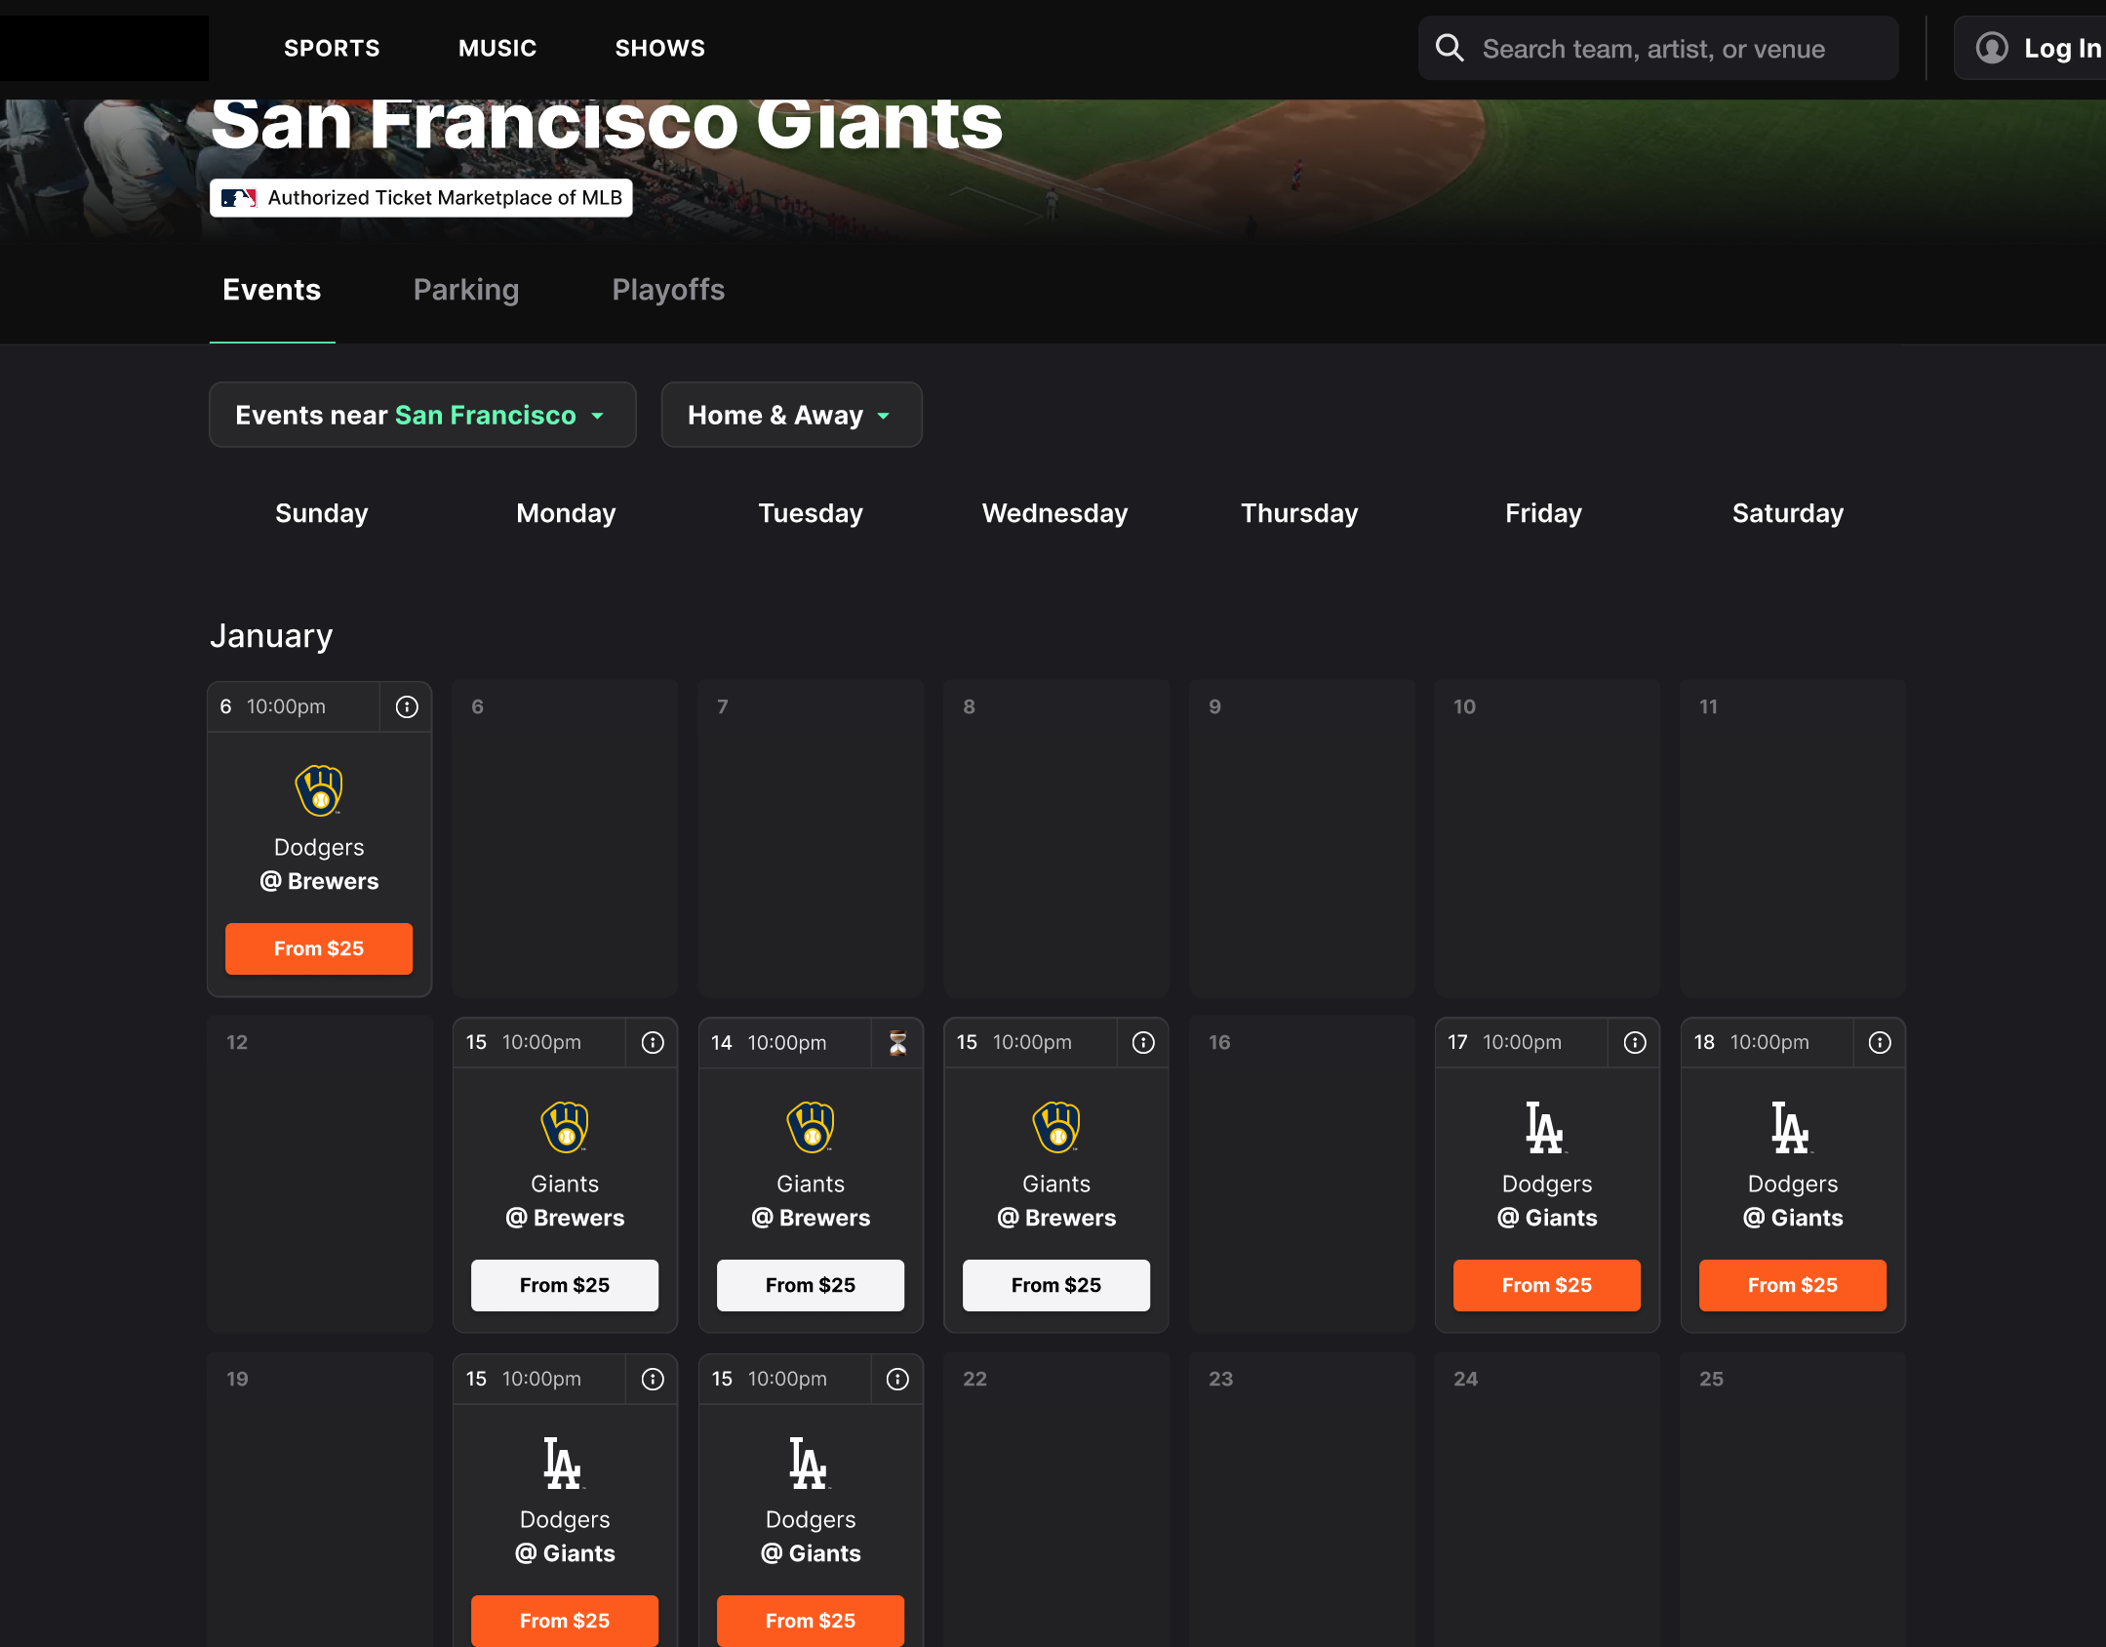This screenshot has height=1647, width=2106.
Task: Click the Wednesday column header
Action: click(x=1054, y=513)
